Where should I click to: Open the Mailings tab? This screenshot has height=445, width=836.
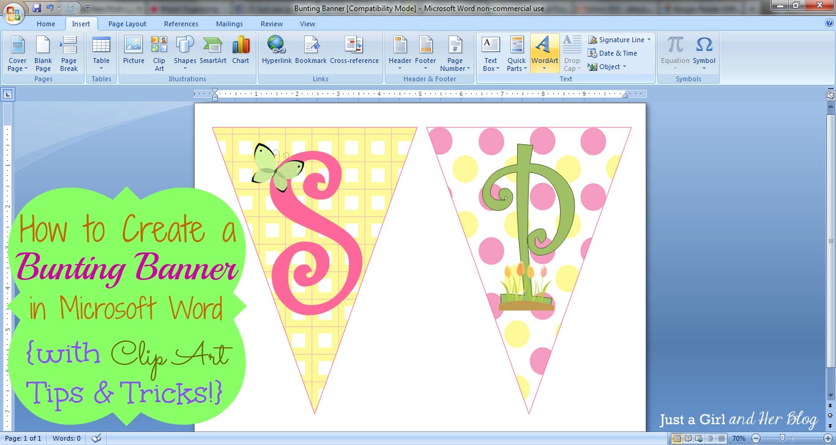230,24
